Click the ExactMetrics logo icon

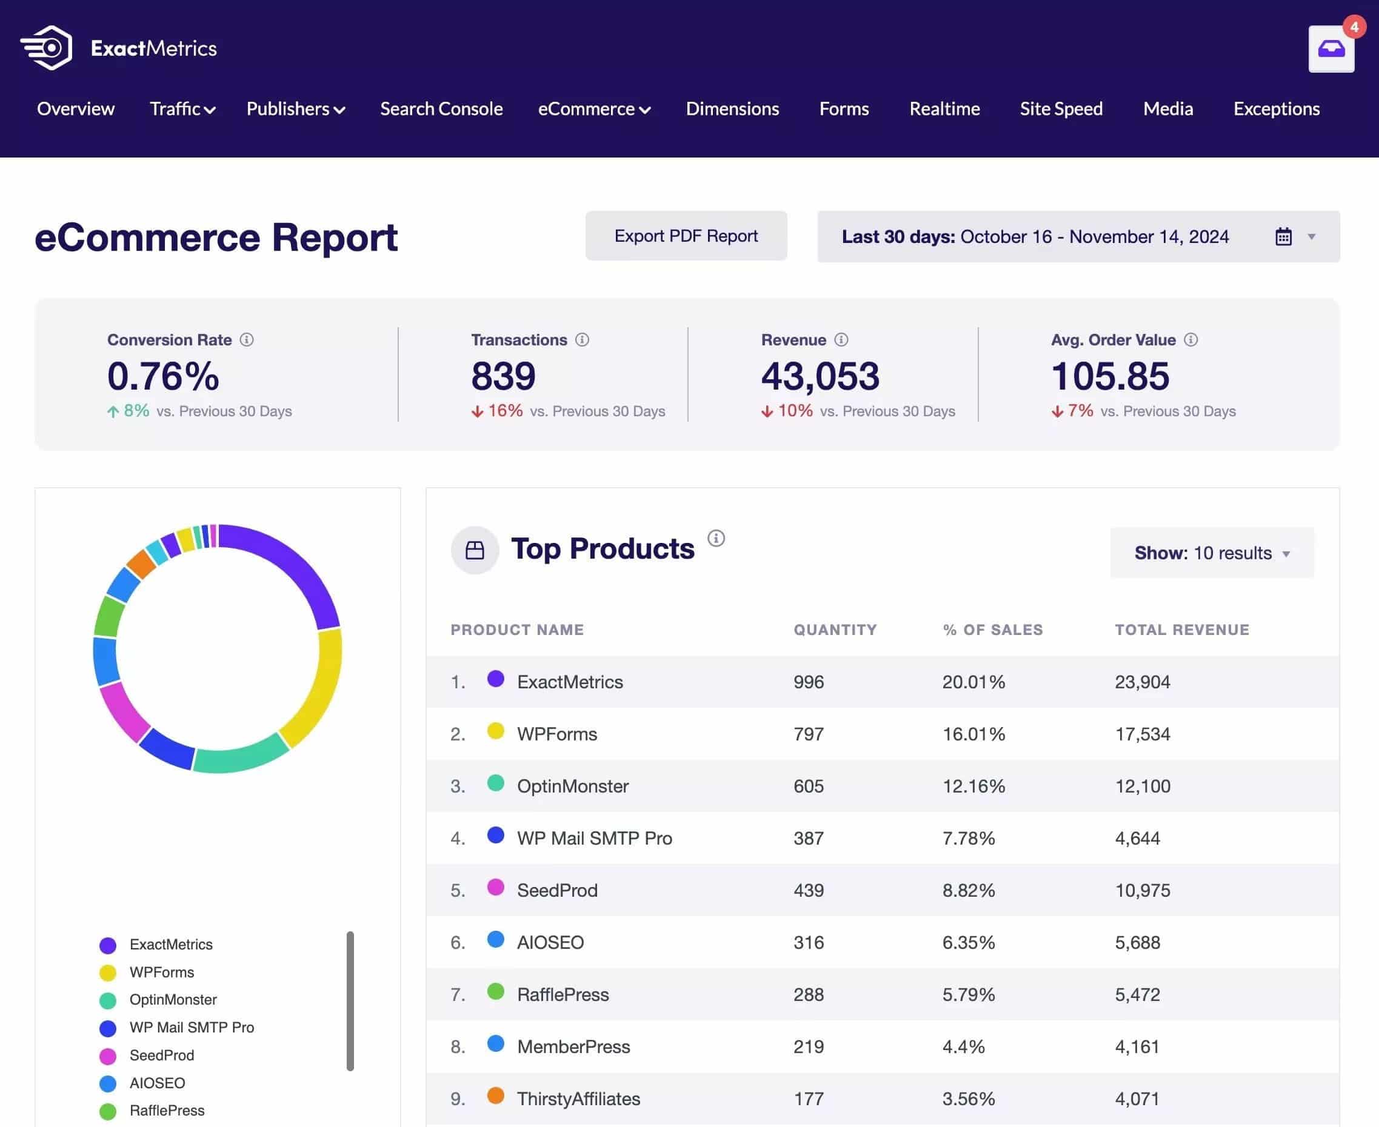pos(46,48)
